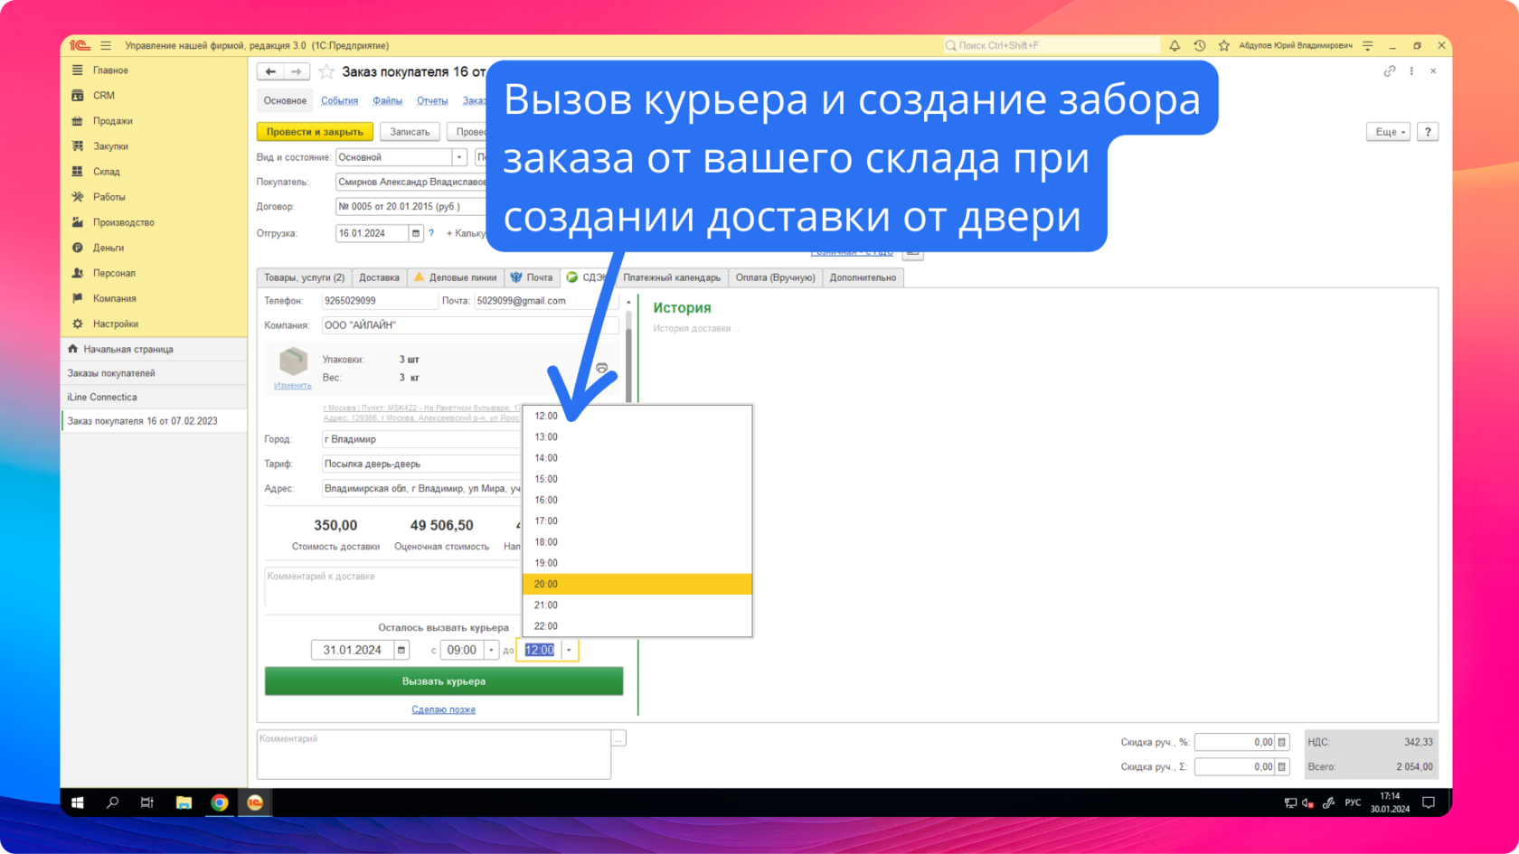Image resolution: width=1519 pixels, height=854 pixels.
Task: Select 12:00 from time list
Action: (637, 416)
